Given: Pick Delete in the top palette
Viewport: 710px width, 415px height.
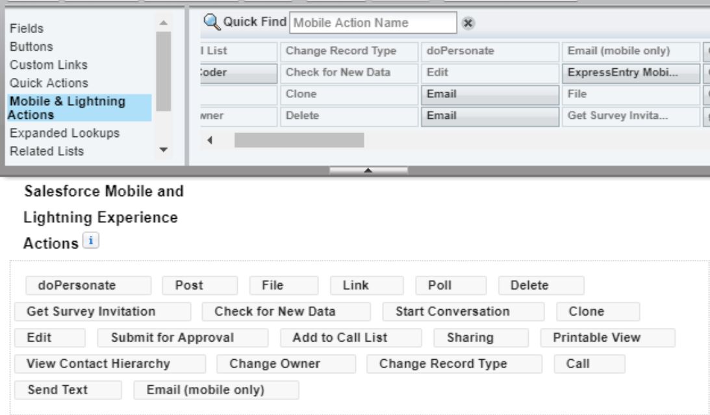Looking at the screenshot, I should click(349, 117).
